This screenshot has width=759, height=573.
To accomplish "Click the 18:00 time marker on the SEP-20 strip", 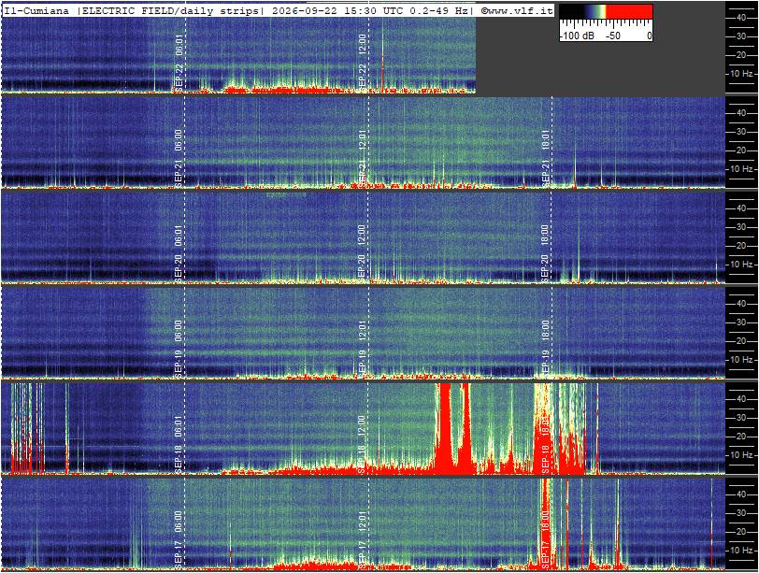I will 545,235.
